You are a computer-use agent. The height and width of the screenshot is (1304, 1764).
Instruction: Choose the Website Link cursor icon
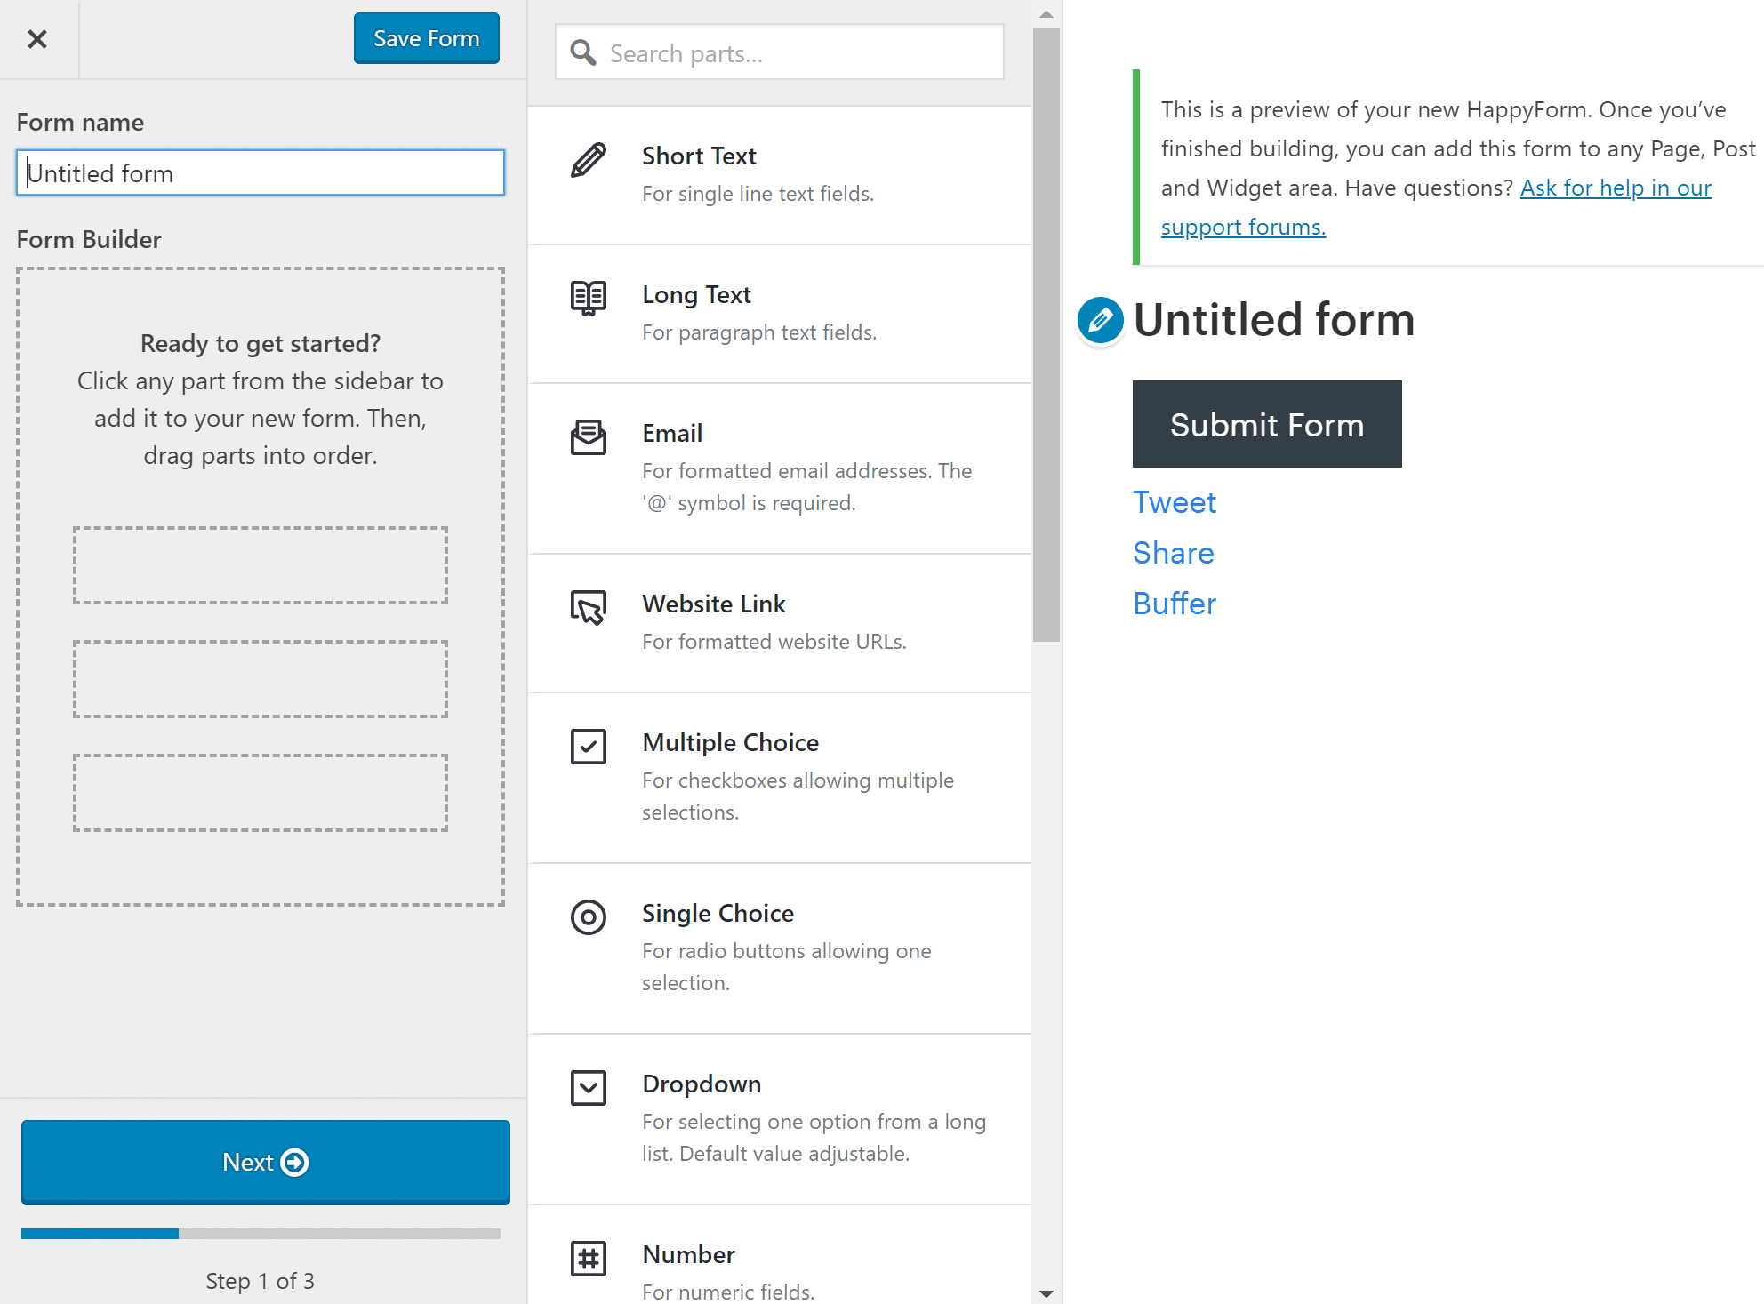click(x=589, y=608)
